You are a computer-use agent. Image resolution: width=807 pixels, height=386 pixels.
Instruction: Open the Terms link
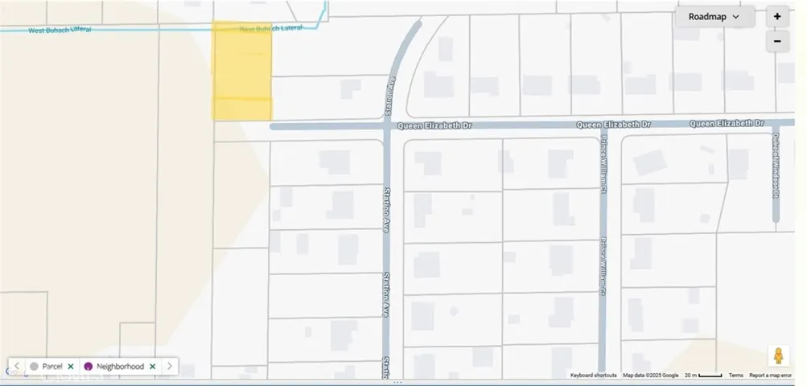(x=735, y=376)
